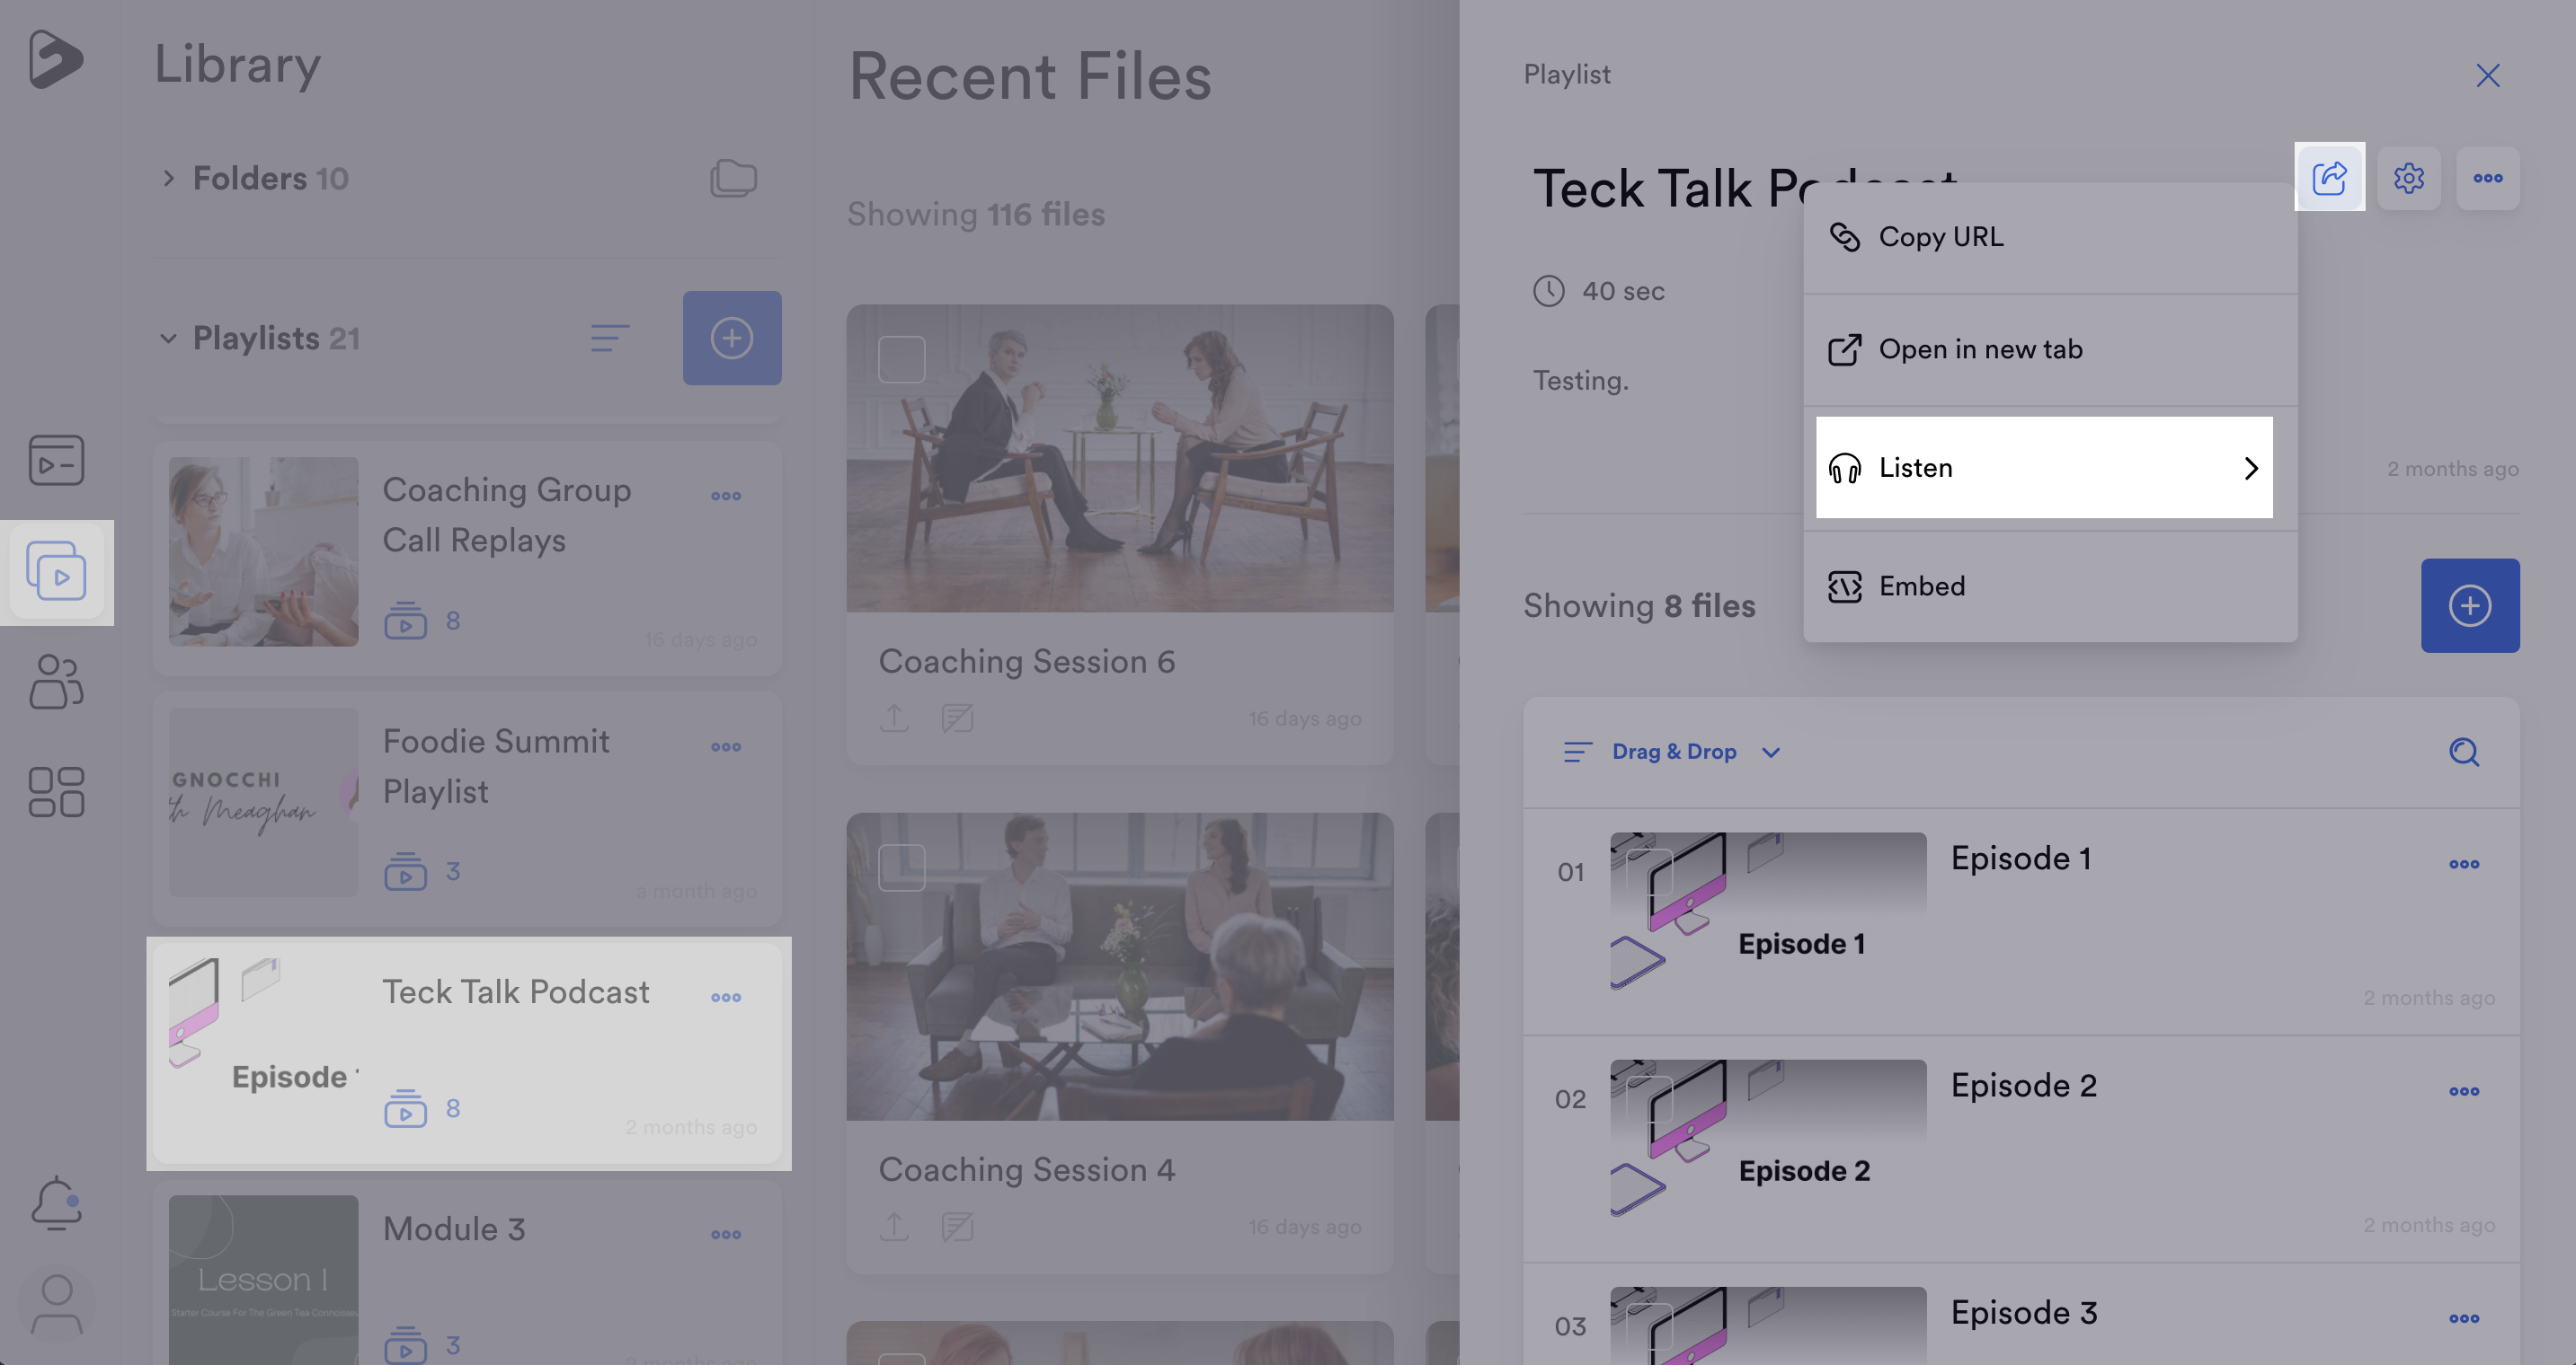2576x1365 pixels.
Task: Open Coaching Group Call Replays playlist
Action: (x=467, y=559)
